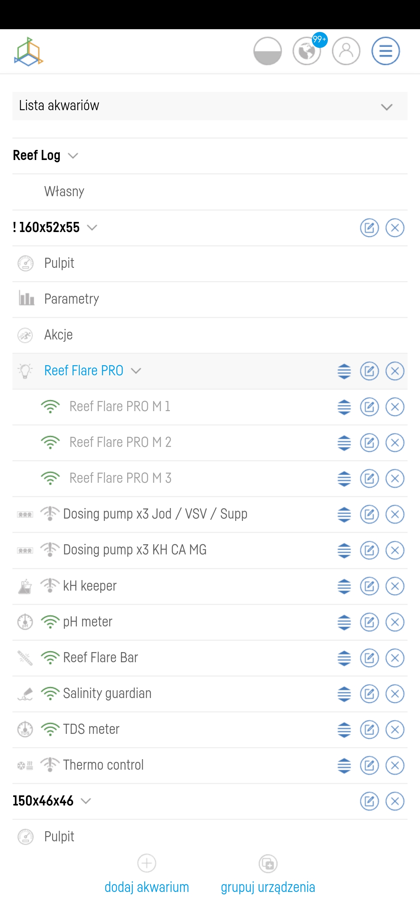Screen dimensions: 420x911
Task: Open Parametry for the first aquarium
Action: [72, 299]
